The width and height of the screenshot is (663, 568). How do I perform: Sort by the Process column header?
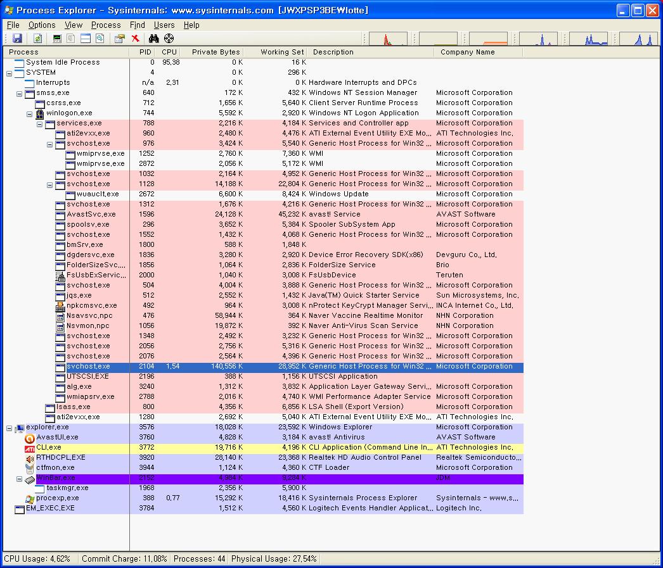point(65,52)
